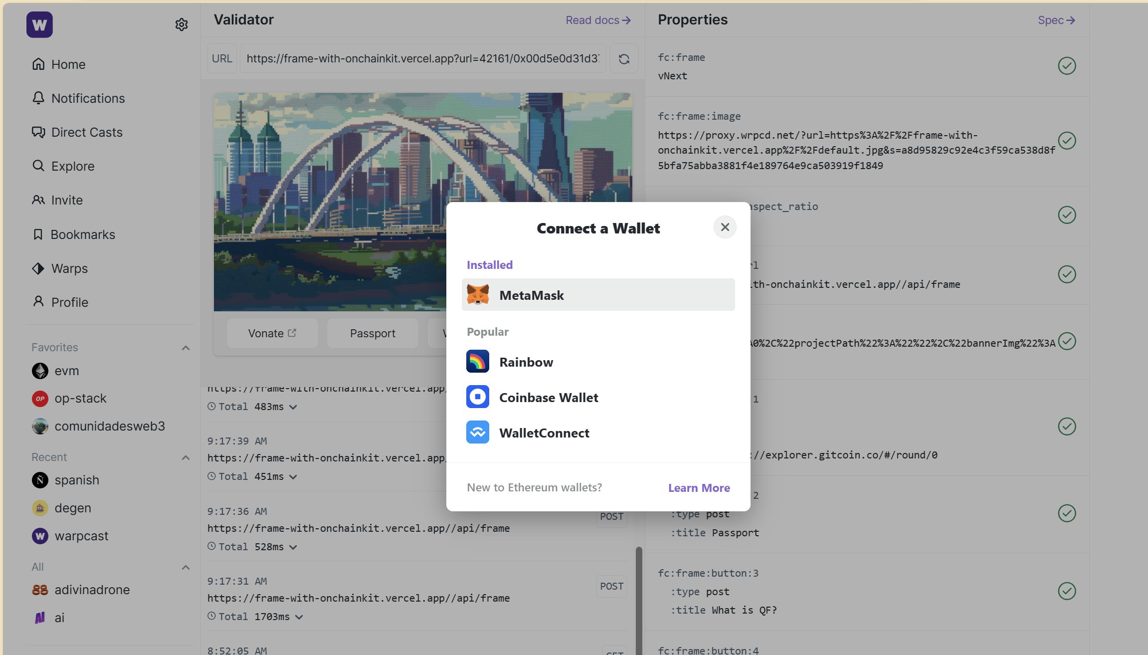Open the Read docs link
The width and height of the screenshot is (1148, 655).
pos(598,20)
